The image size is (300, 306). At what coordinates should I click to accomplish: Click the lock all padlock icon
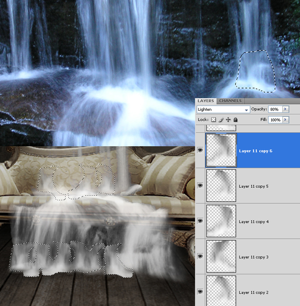235,120
